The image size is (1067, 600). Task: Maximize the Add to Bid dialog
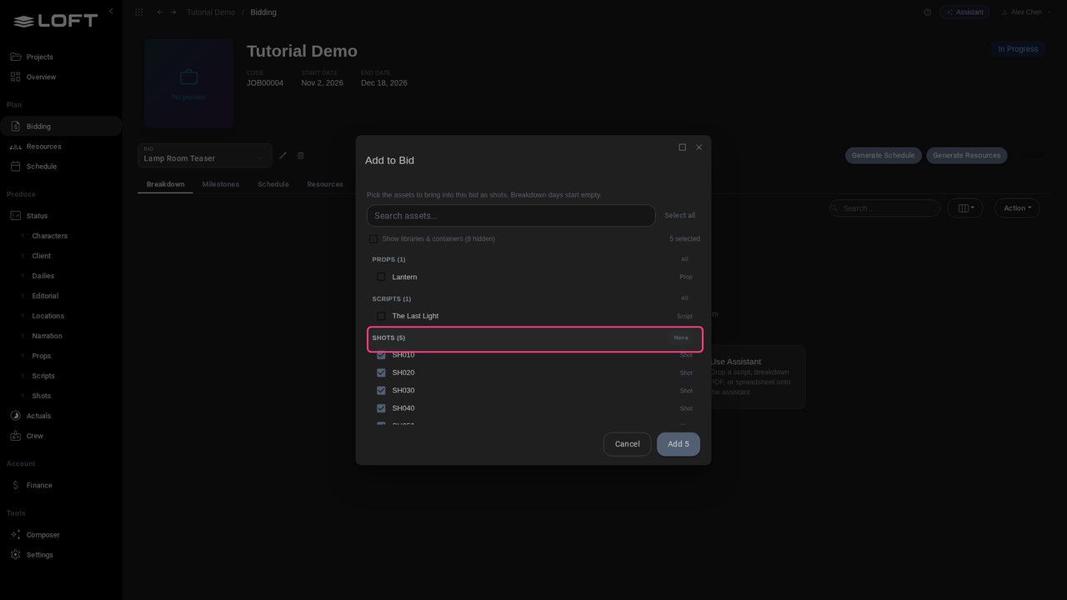(x=682, y=147)
